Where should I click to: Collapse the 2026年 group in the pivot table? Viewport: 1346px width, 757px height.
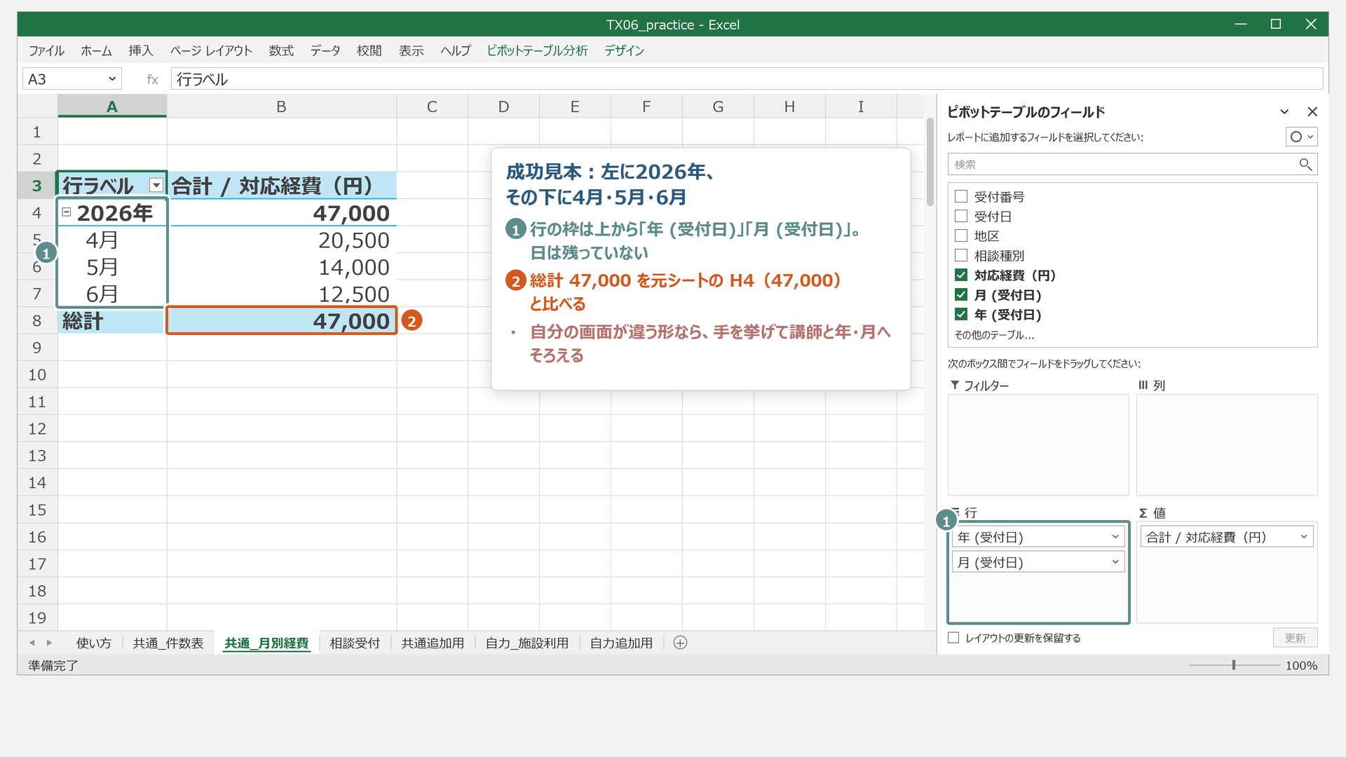[67, 212]
